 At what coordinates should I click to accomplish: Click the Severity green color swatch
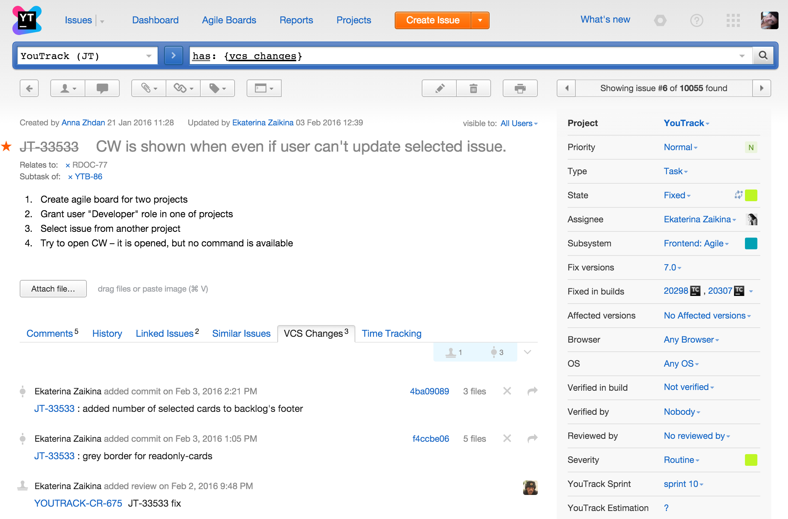(x=751, y=460)
